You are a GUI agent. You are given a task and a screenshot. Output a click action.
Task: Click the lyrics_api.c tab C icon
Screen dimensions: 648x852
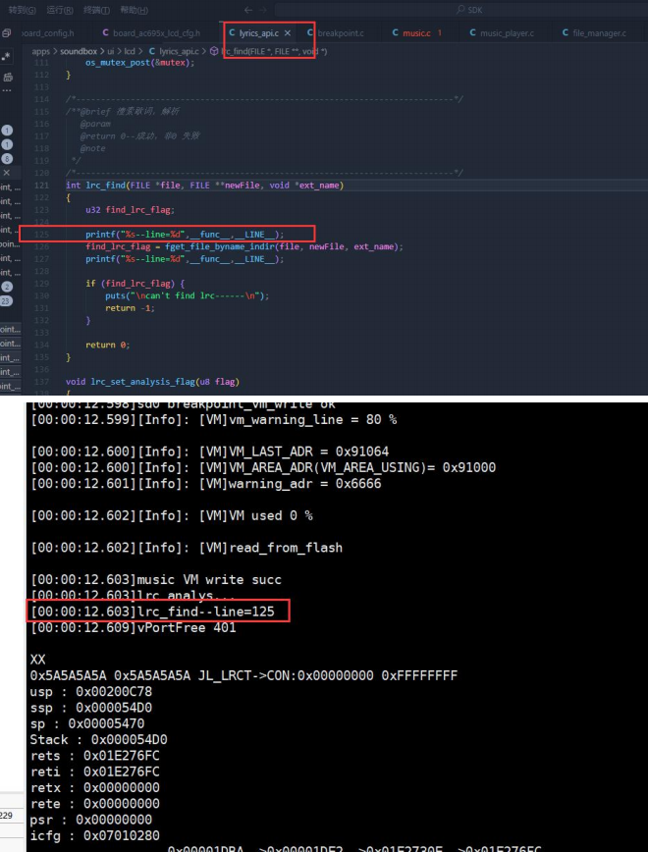233,33
